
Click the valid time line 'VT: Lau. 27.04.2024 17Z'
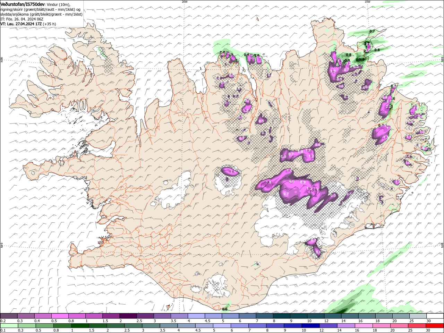tap(21, 24)
